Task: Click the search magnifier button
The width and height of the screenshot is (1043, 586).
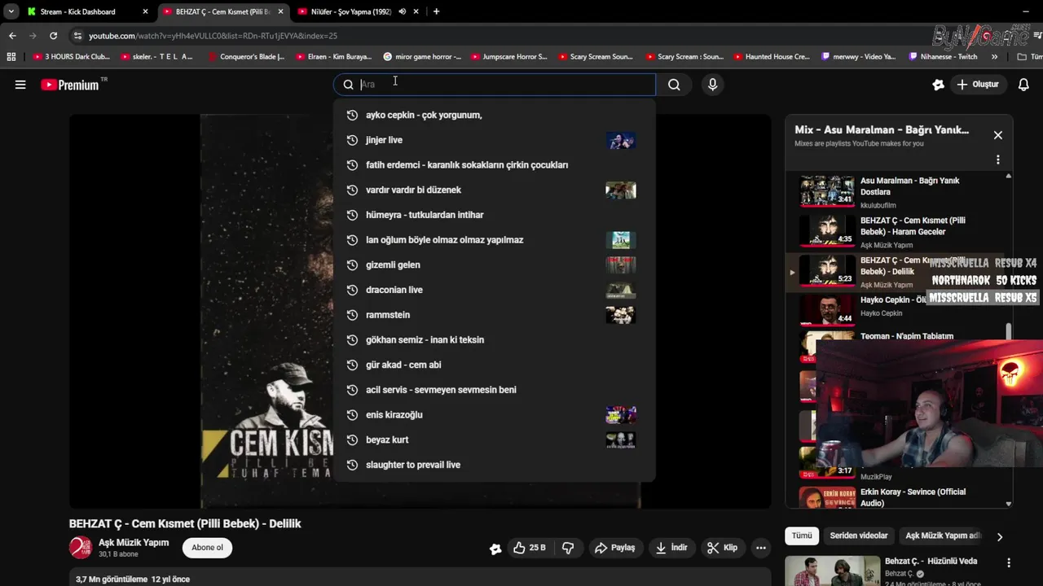Action: tap(674, 85)
